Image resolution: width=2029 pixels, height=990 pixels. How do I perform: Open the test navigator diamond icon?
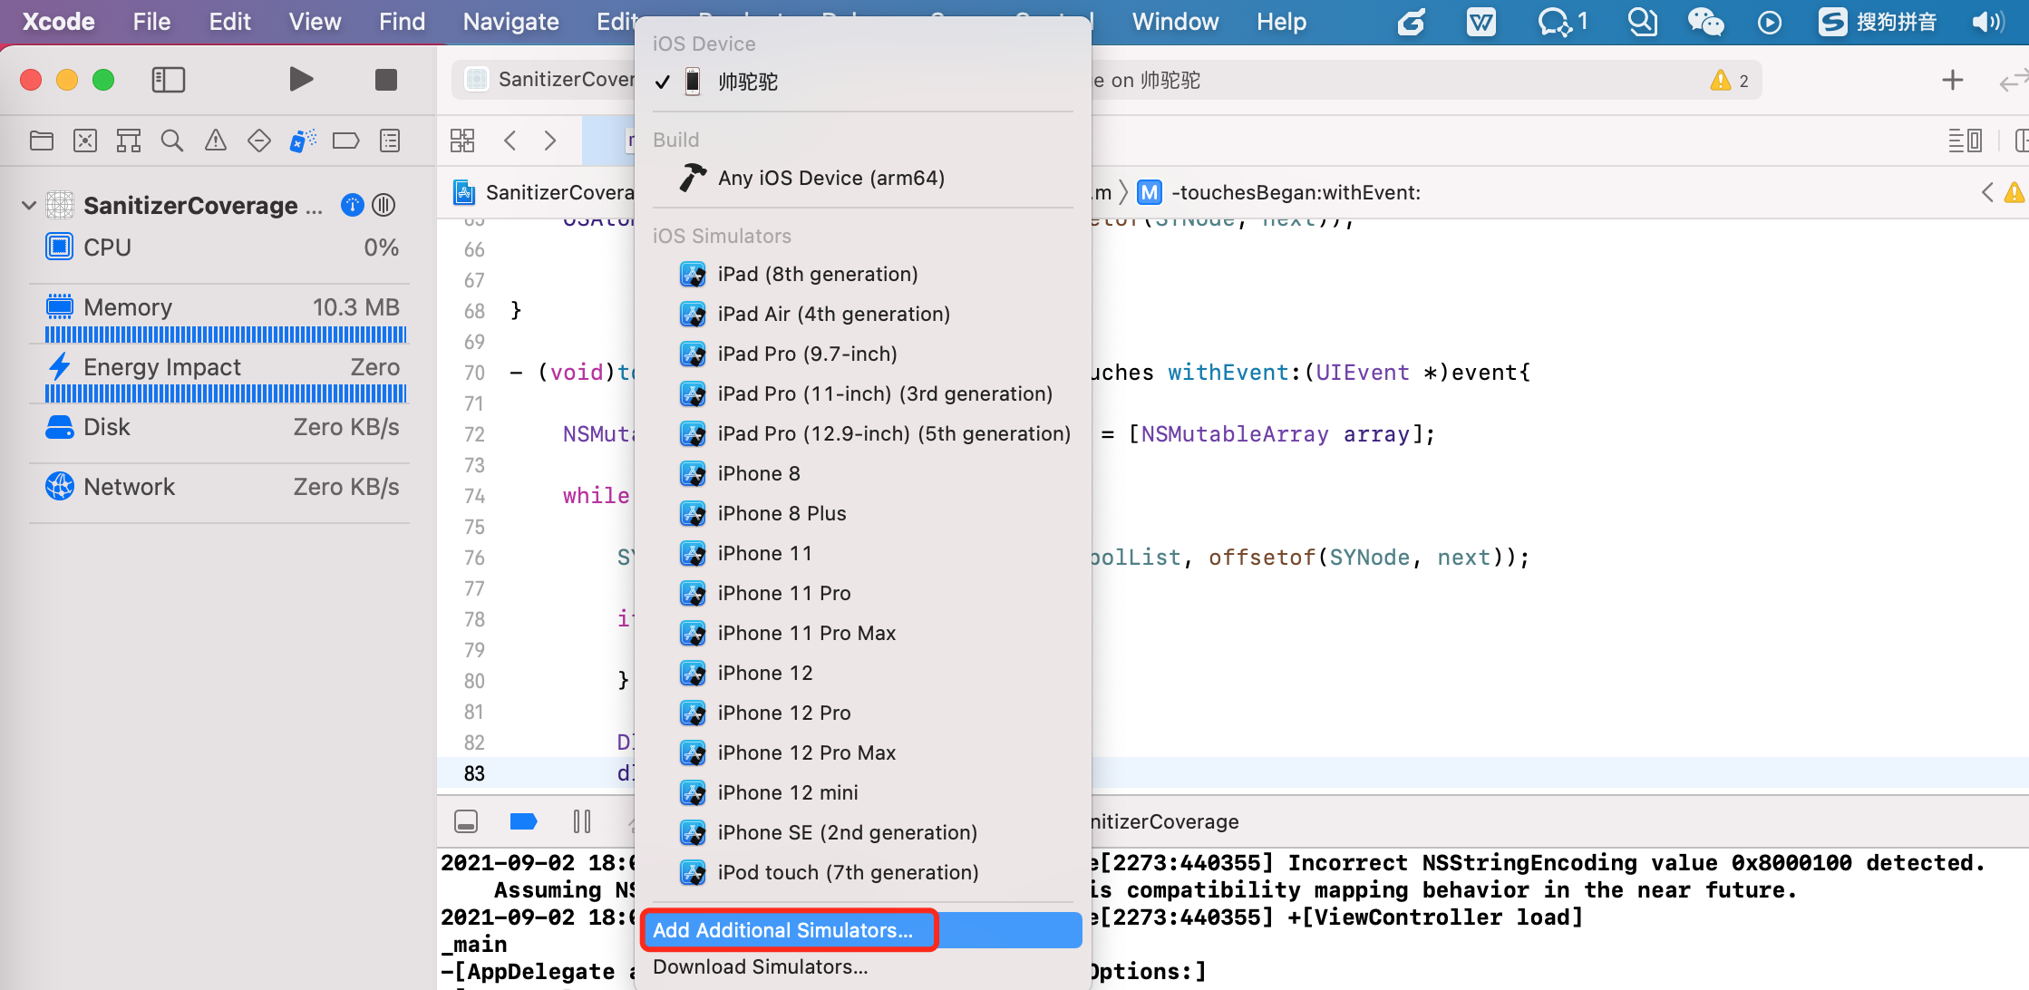click(x=259, y=141)
